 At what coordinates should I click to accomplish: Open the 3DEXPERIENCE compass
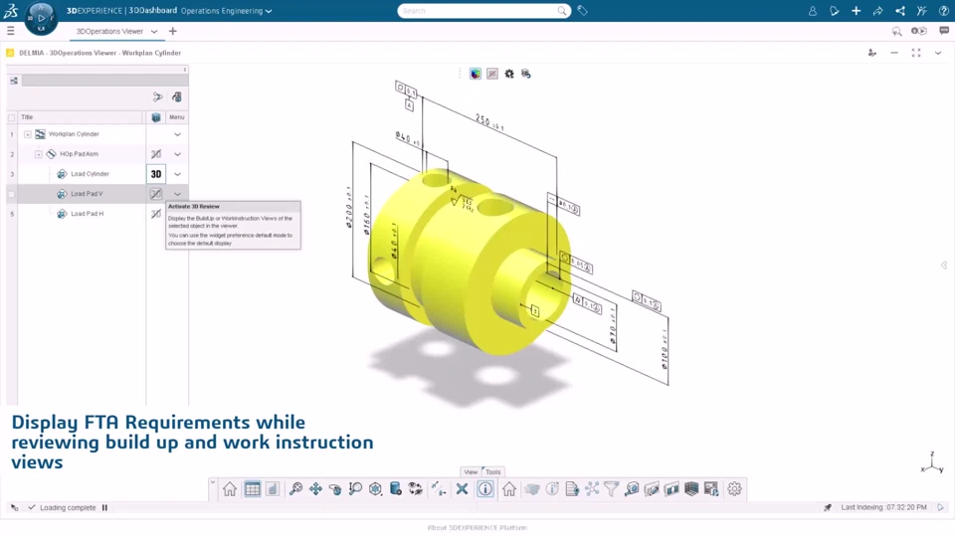pos(41,18)
